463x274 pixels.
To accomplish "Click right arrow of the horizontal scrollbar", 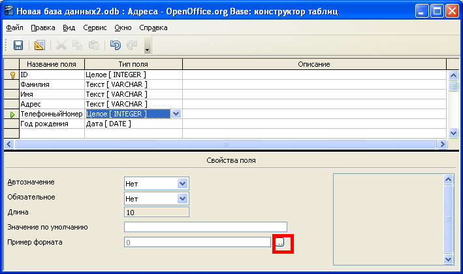I will (x=442, y=145).
